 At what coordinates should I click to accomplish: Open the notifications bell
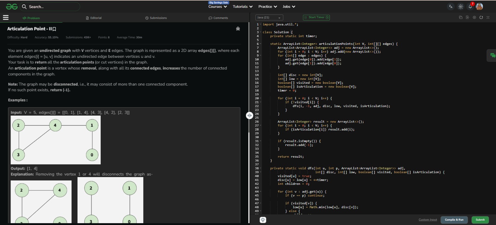point(470,6)
